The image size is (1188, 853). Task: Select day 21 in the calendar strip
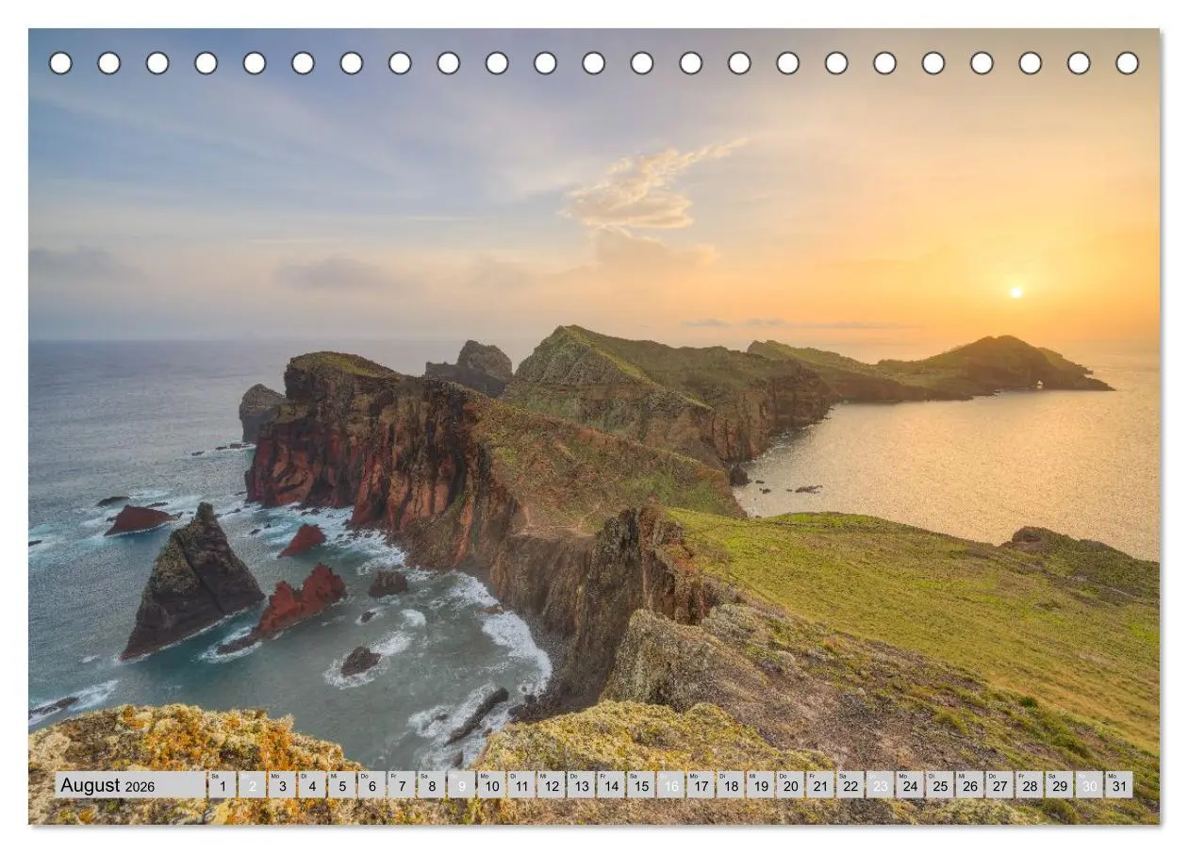coord(820,785)
